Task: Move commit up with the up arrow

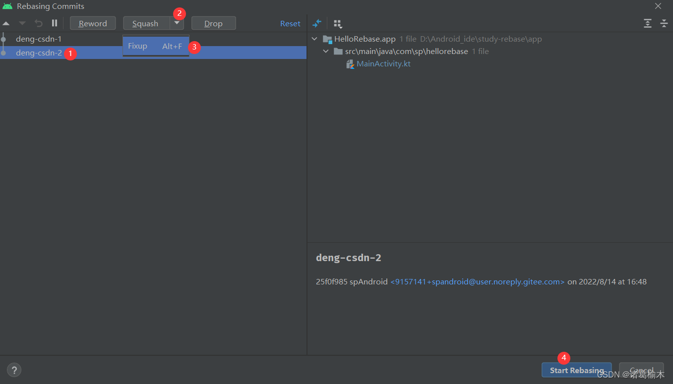Action: [6, 23]
